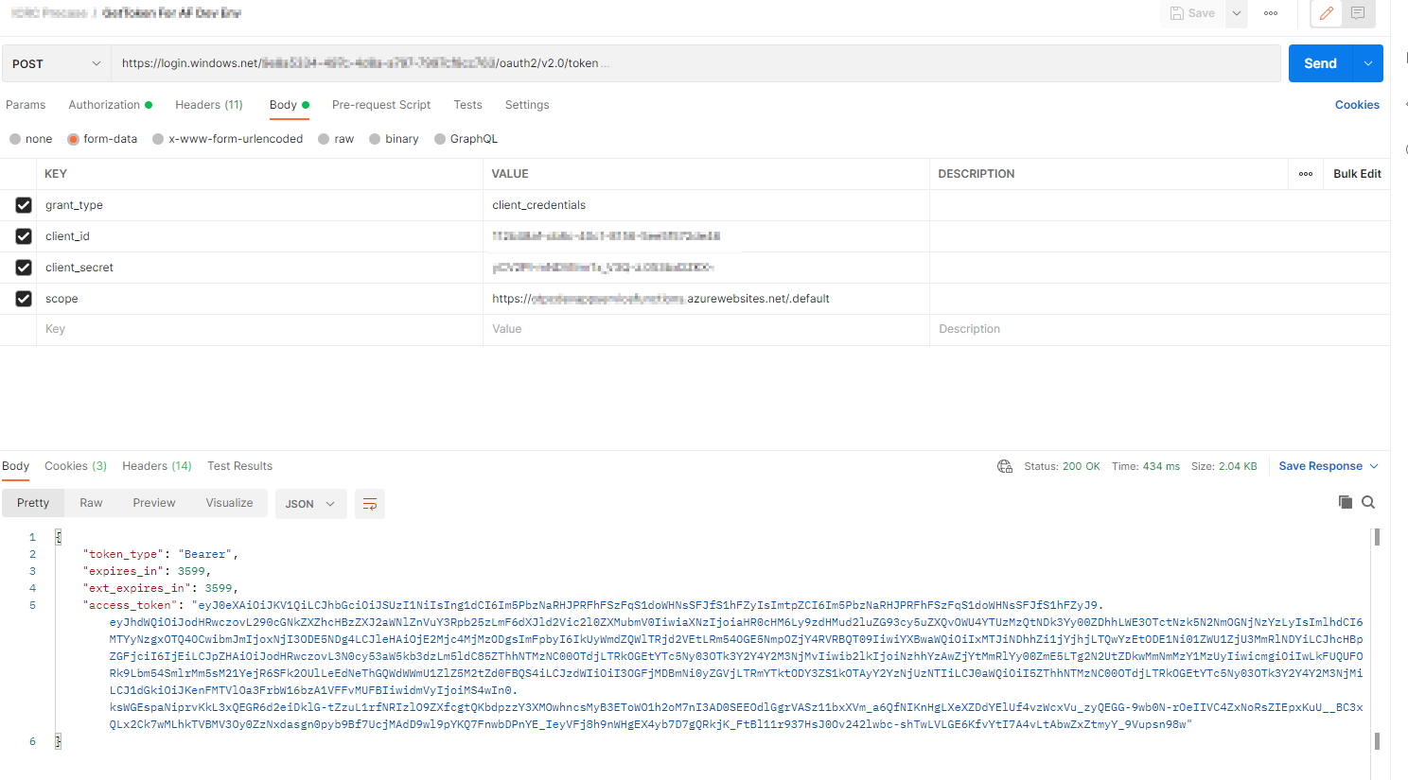The image size is (1408, 780).
Task: Click the edit pencil icon
Action: [1326, 13]
